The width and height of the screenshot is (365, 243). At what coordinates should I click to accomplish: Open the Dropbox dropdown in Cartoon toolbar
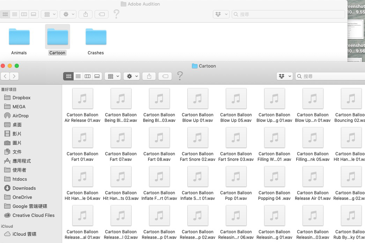pyautogui.click(x=284, y=76)
